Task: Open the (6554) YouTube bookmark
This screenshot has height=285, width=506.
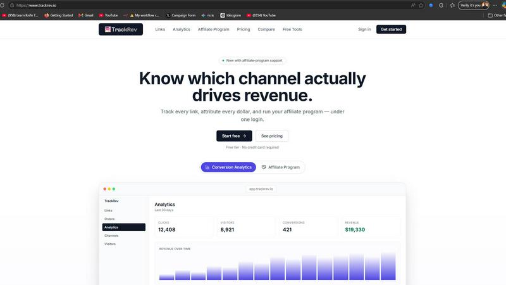Action: [x=261, y=15]
